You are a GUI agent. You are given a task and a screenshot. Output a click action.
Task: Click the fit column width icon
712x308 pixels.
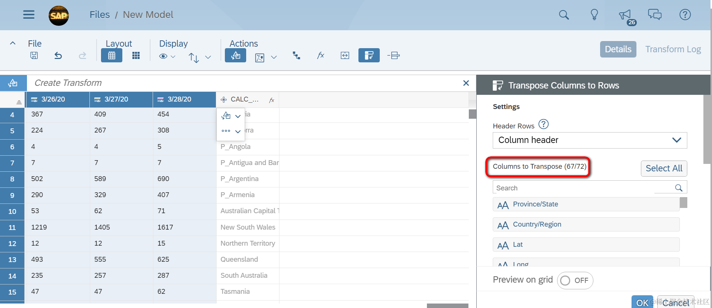(x=345, y=56)
